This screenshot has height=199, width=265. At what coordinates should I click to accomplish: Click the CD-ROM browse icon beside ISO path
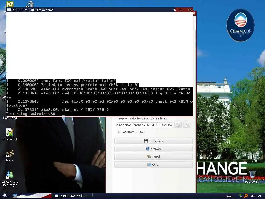(x=178, y=125)
